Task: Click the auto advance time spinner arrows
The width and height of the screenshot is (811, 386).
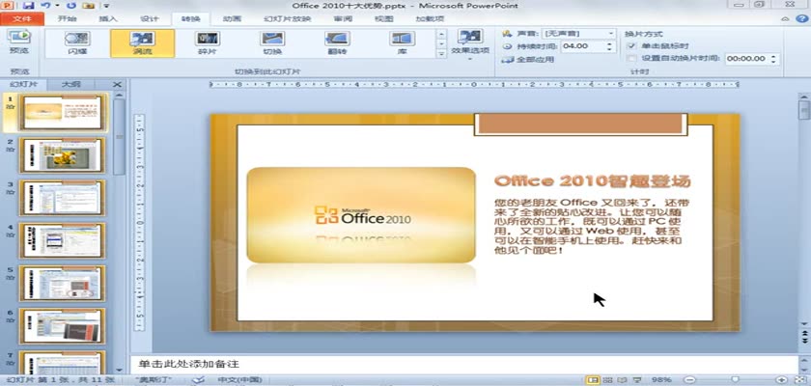Action: coord(773,59)
